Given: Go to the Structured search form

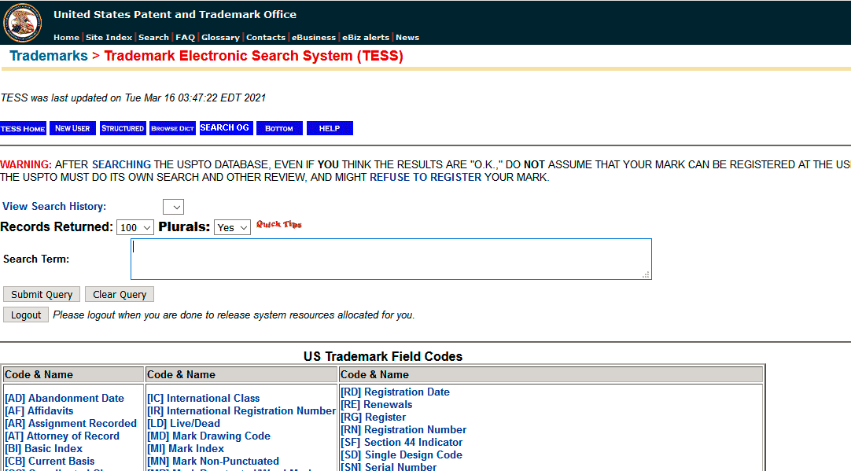Looking at the screenshot, I should 123,128.
